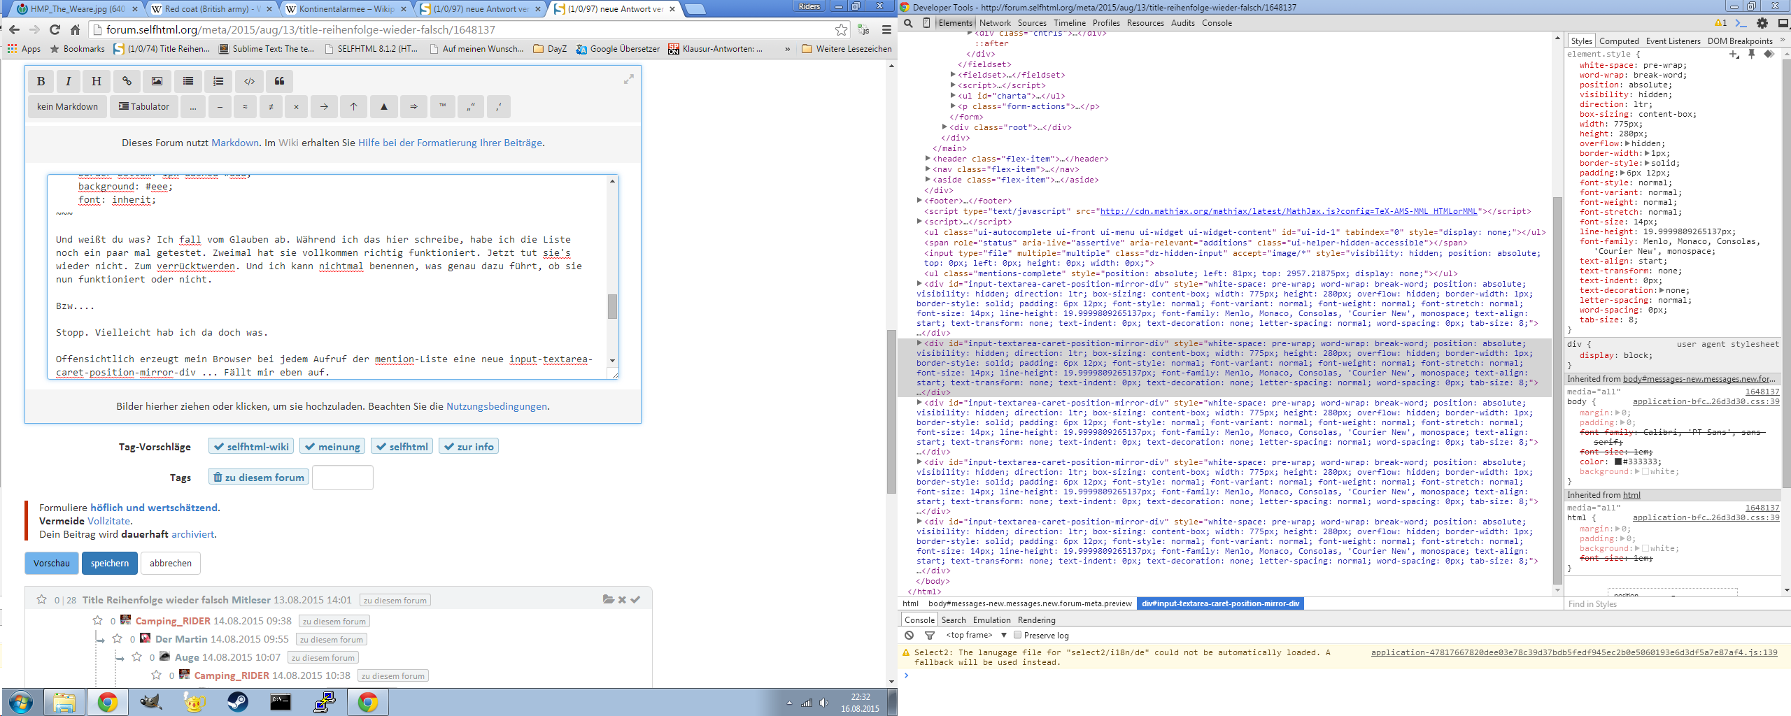Create an unordered bullet list
Viewport: 1791px width, 716px height.
click(188, 81)
